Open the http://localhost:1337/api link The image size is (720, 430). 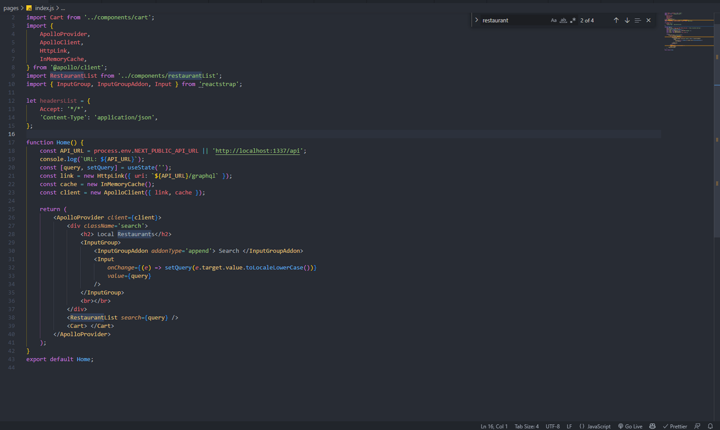click(x=259, y=151)
